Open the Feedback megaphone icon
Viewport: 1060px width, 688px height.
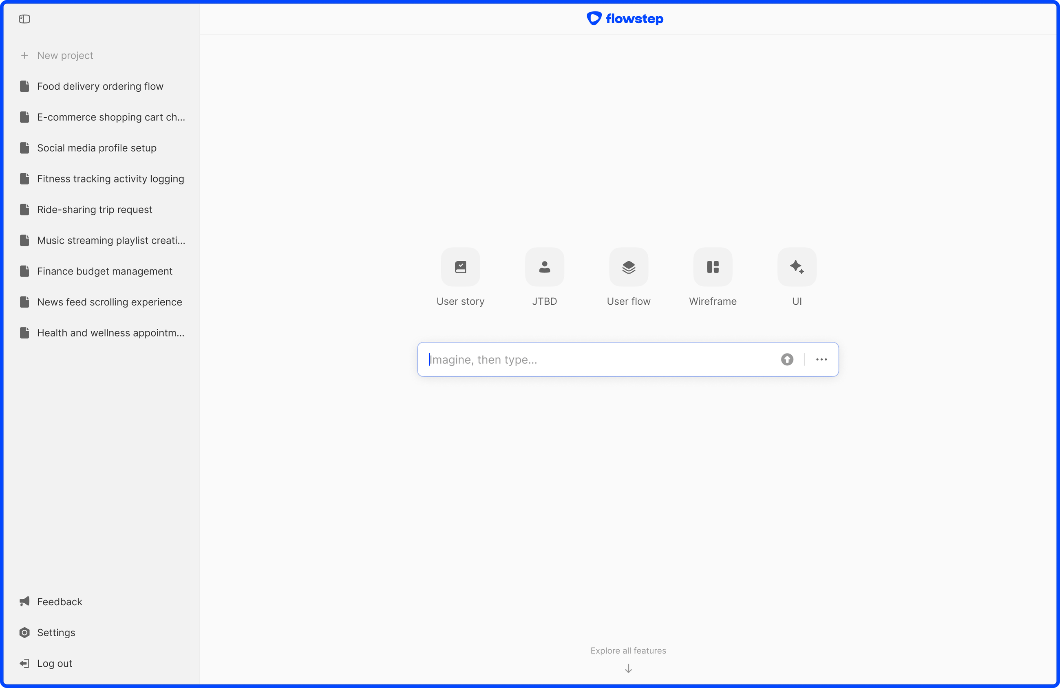pyautogui.click(x=25, y=602)
